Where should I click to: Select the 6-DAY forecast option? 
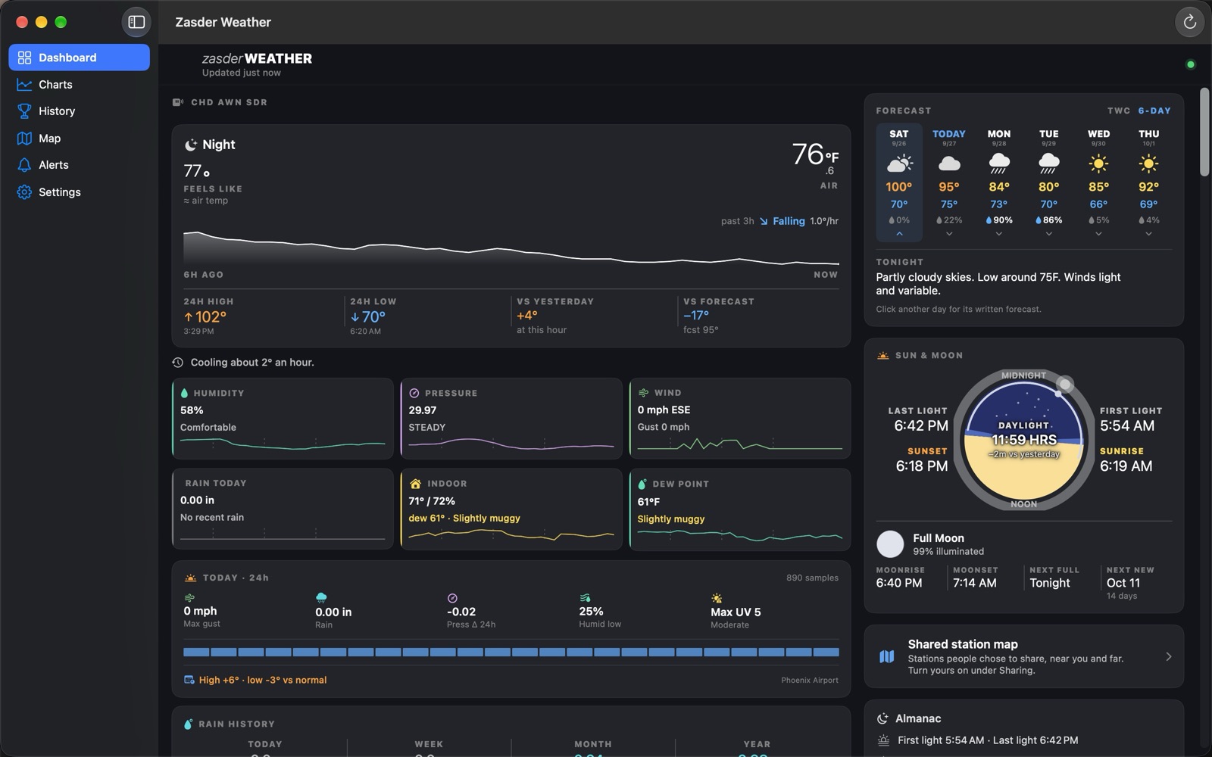tap(1154, 111)
